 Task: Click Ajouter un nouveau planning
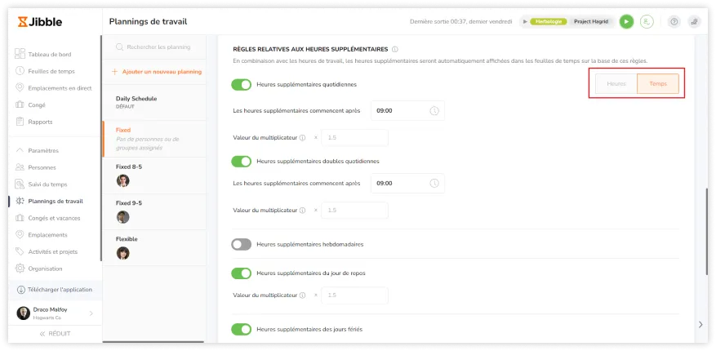[157, 72]
